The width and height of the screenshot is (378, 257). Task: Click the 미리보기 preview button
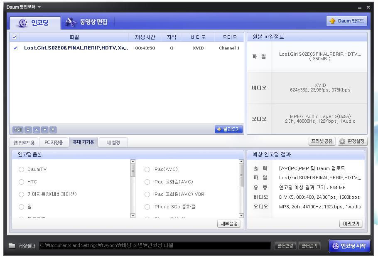tap(351, 224)
